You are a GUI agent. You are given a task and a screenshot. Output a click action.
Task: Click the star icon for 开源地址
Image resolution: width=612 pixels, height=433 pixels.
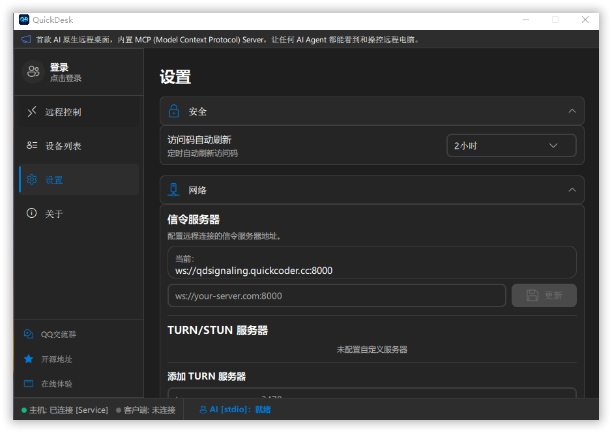point(28,359)
